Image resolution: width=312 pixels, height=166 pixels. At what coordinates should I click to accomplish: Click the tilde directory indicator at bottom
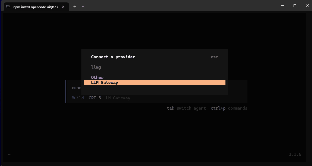point(9,154)
